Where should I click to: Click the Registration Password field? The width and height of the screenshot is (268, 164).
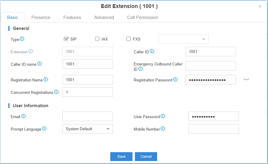(211, 80)
